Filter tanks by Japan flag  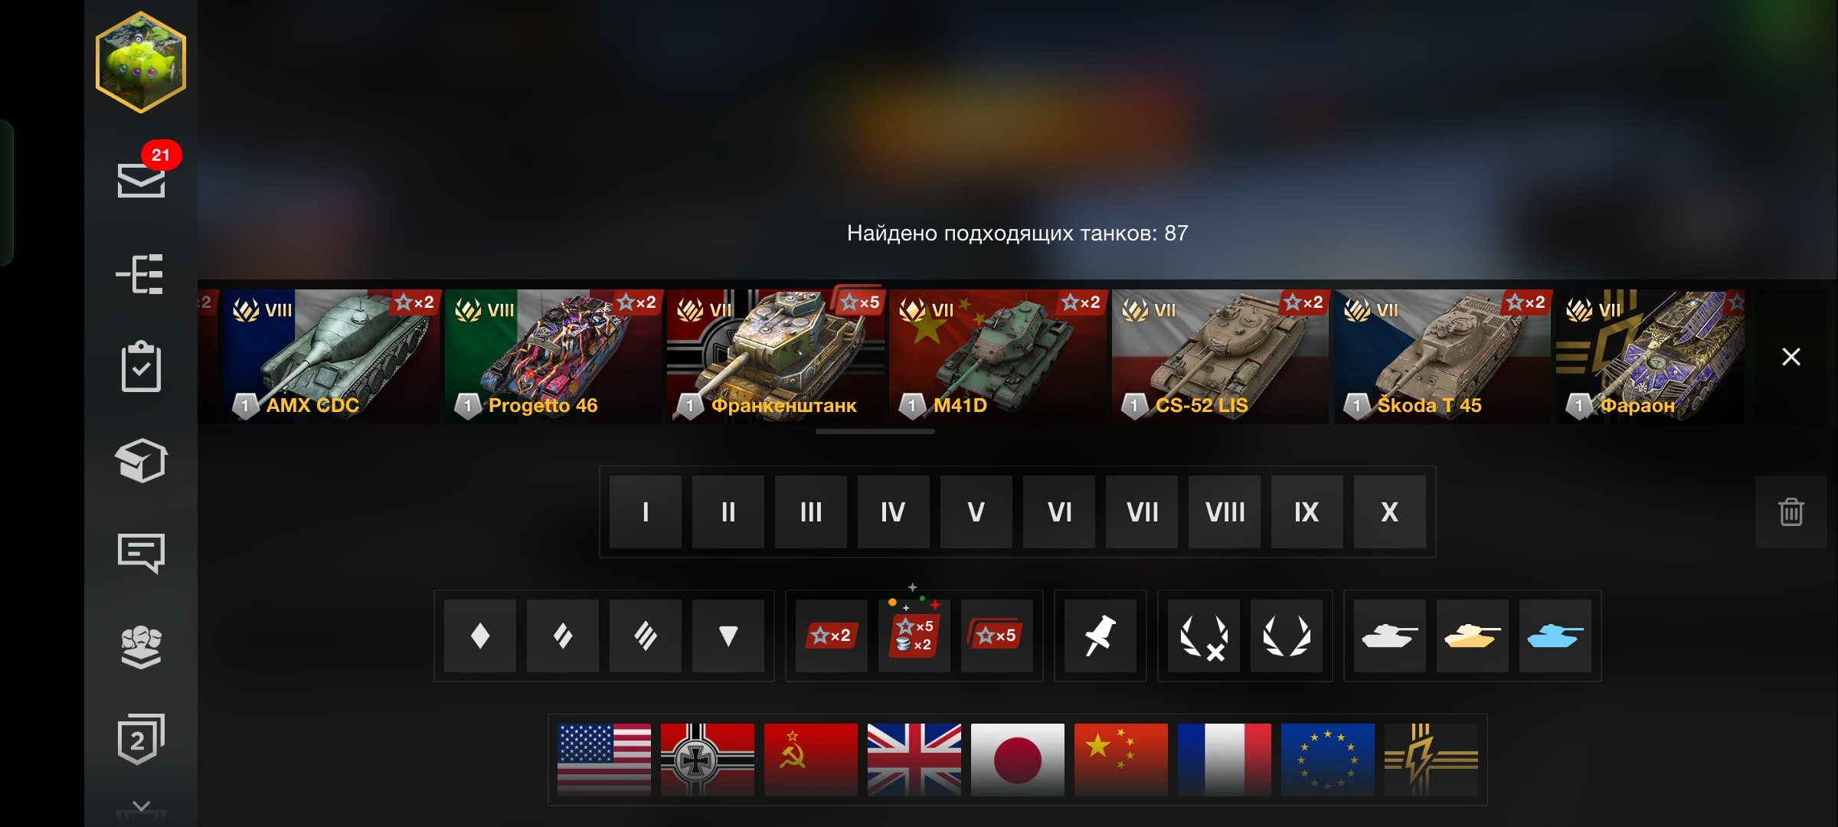(x=1018, y=760)
